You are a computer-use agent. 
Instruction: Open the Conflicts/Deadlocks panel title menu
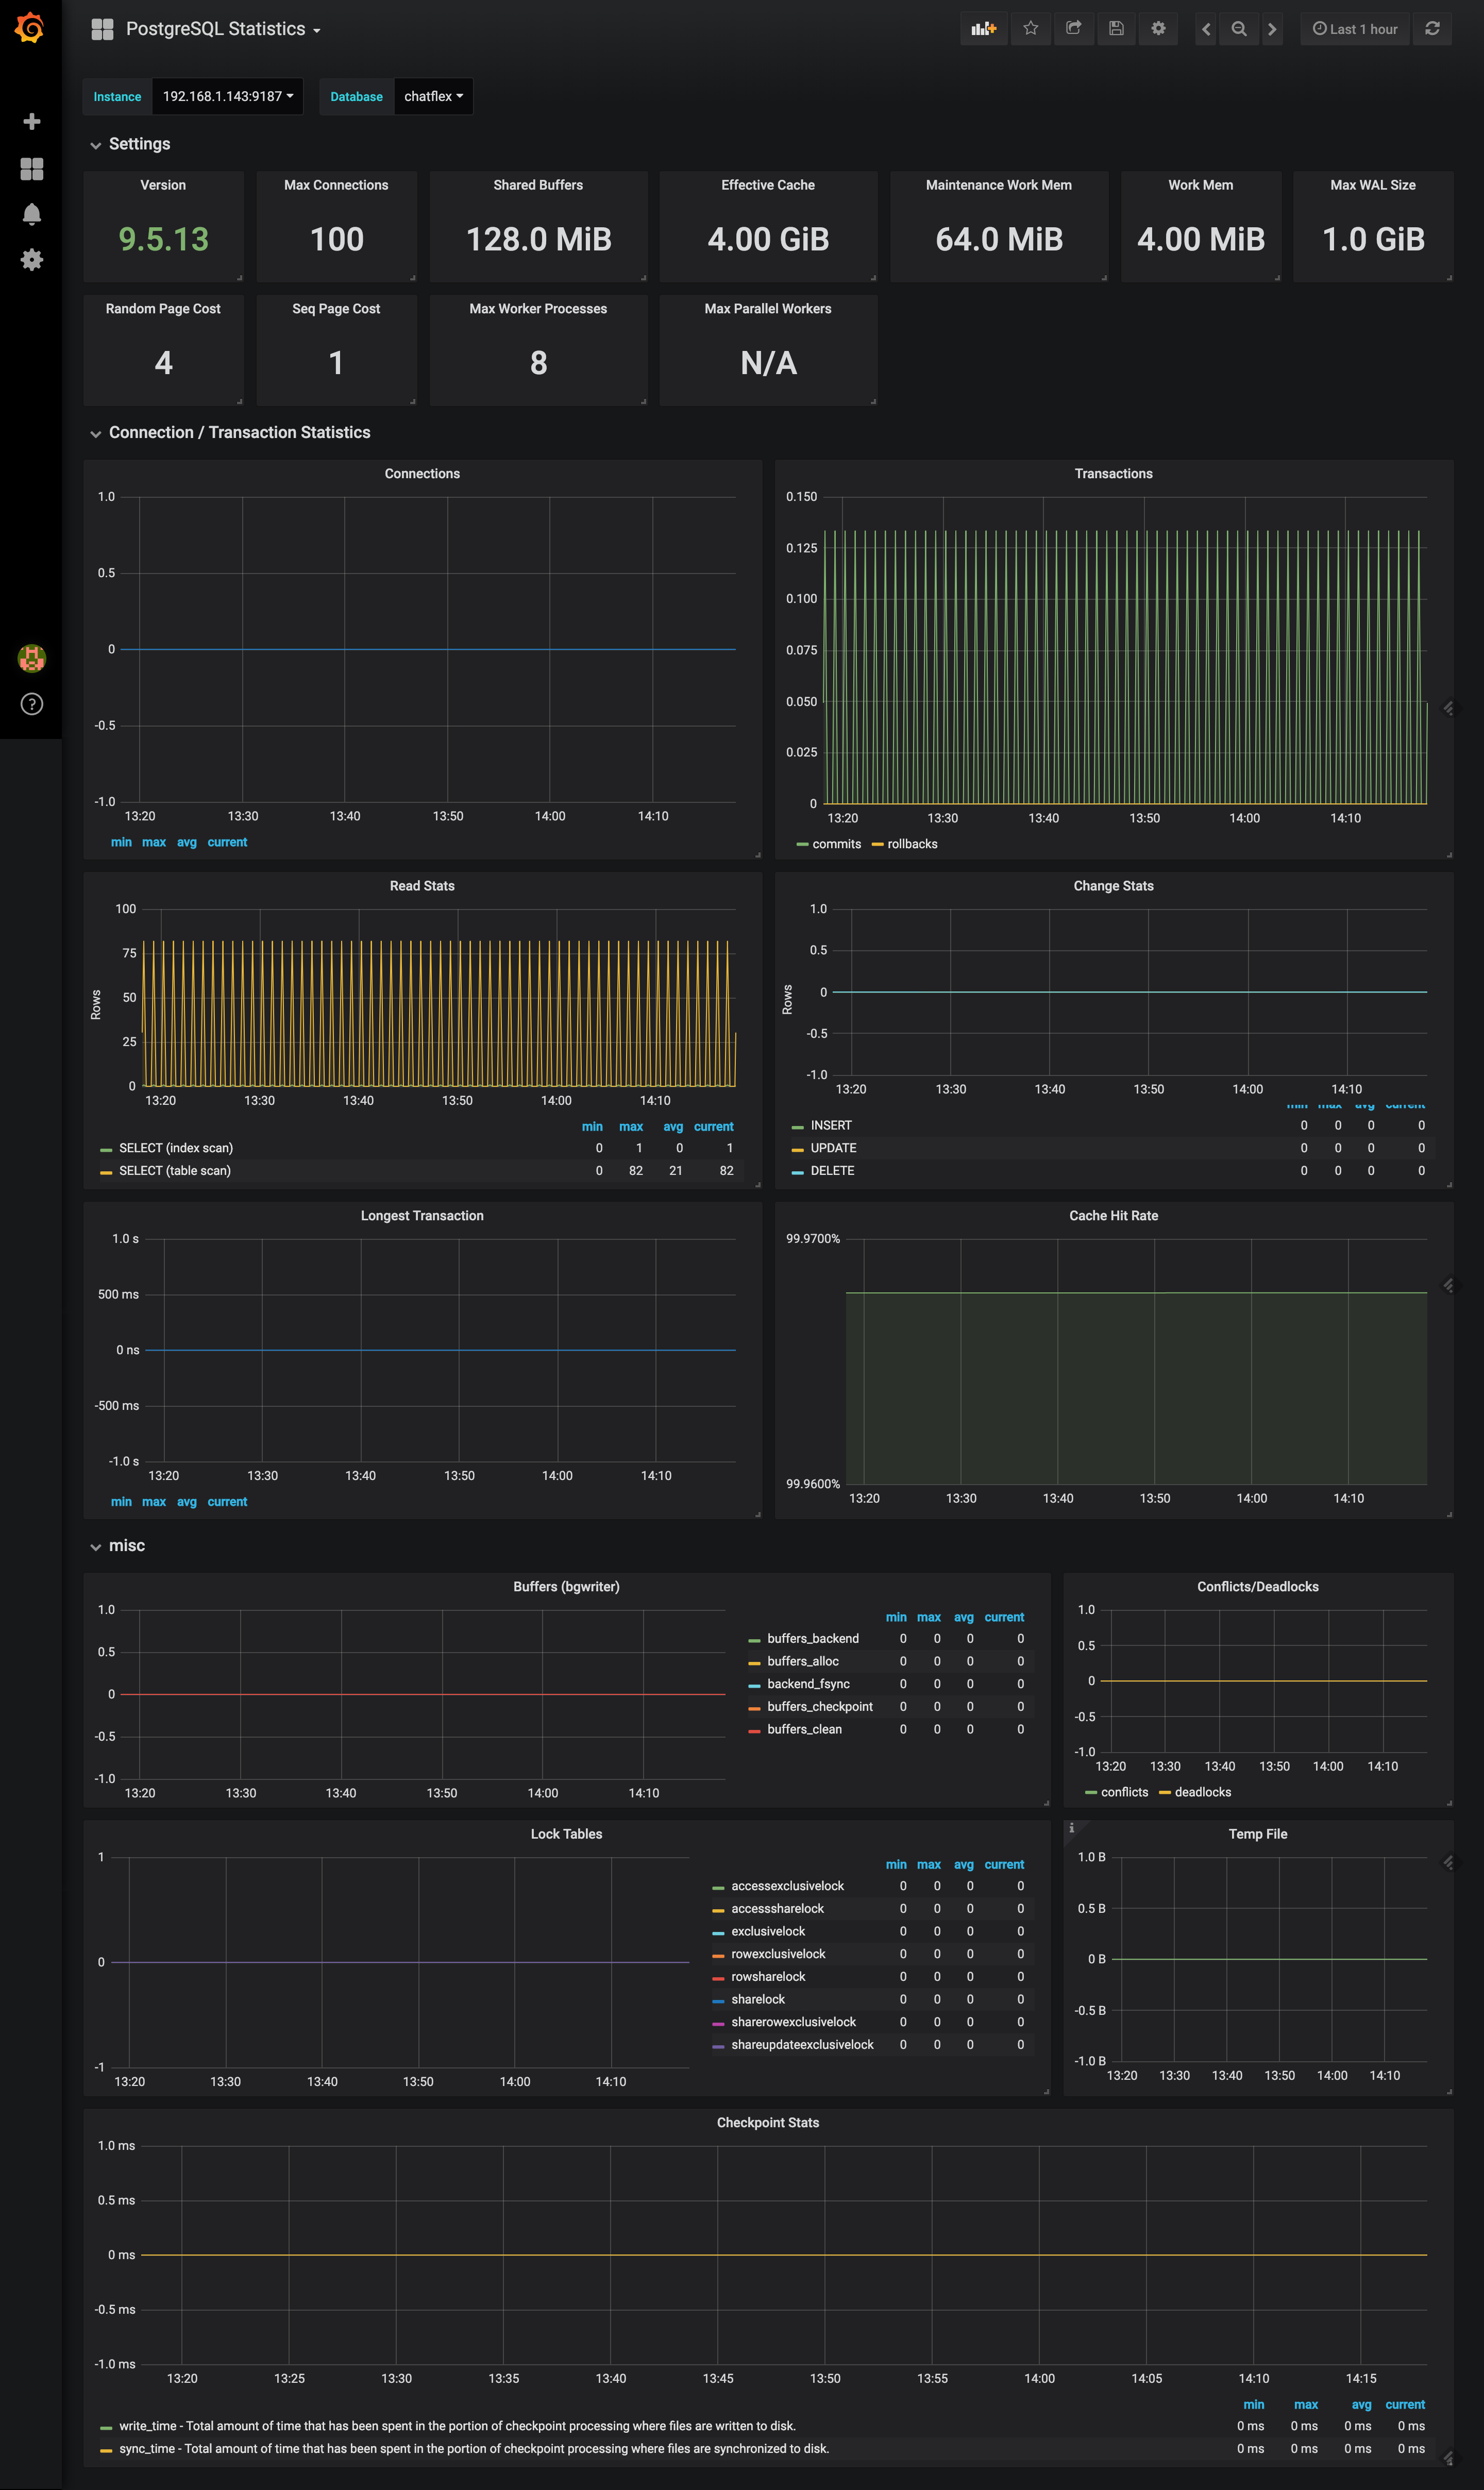(1257, 1586)
